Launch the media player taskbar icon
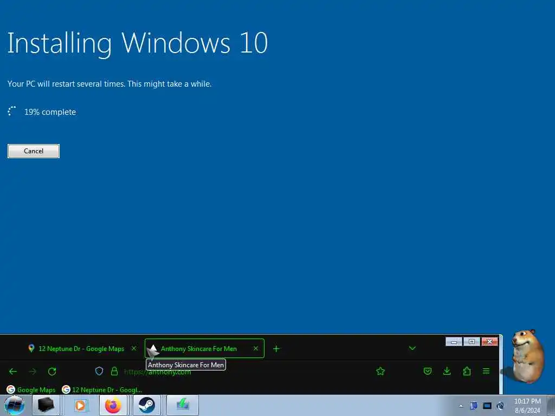The width and height of the screenshot is (555, 416). pyautogui.click(x=80, y=405)
